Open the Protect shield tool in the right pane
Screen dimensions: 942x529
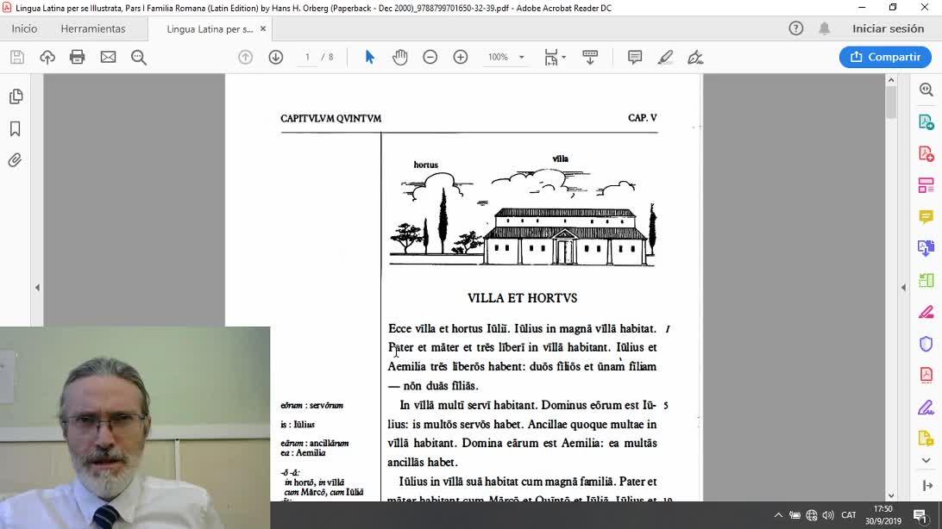coord(926,344)
